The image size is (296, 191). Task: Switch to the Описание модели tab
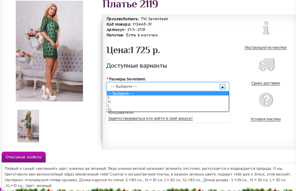pyautogui.click(x=24, y=157)
